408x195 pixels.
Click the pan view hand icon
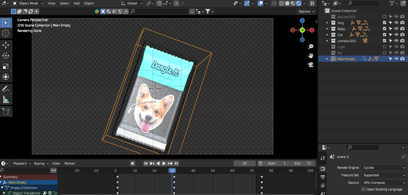click(x=311, y=56)
